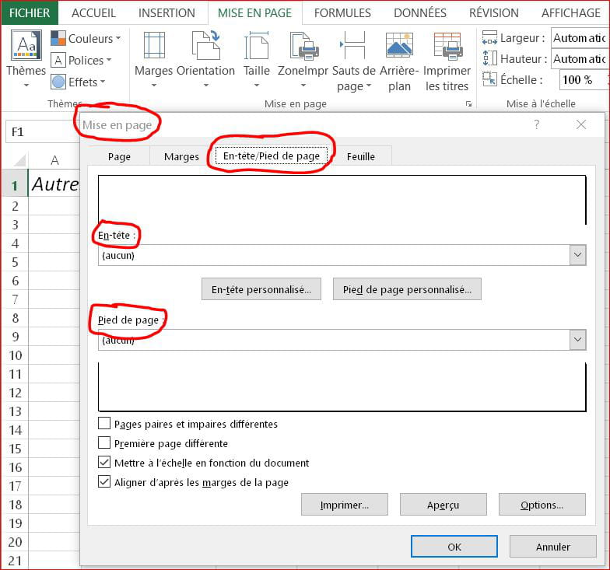Screen dimensions: 610x570
Task: Click the Hauteur height icon
Action: pyautogui.click(x=489, y=58)
